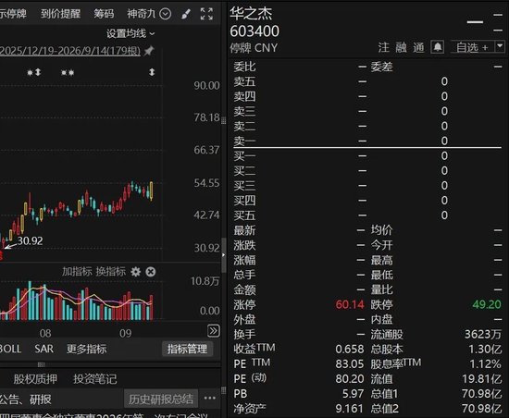Open 更多指标 more indicators
This screenshot has height=418, width=509.
87,349
